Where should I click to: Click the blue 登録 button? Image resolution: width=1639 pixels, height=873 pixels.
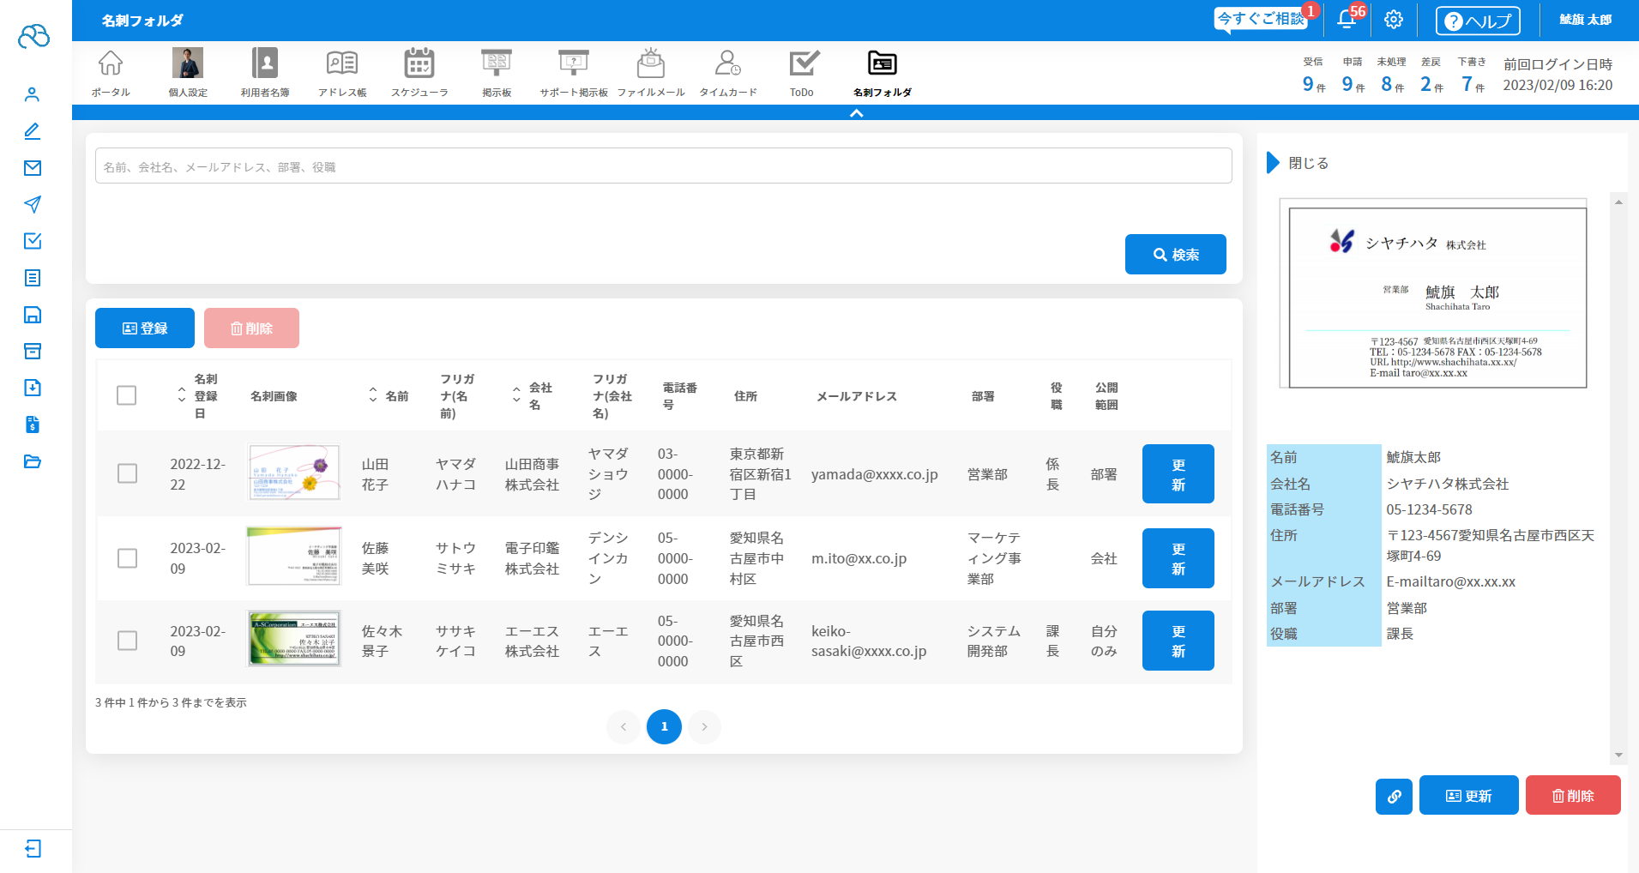(145, 328)
